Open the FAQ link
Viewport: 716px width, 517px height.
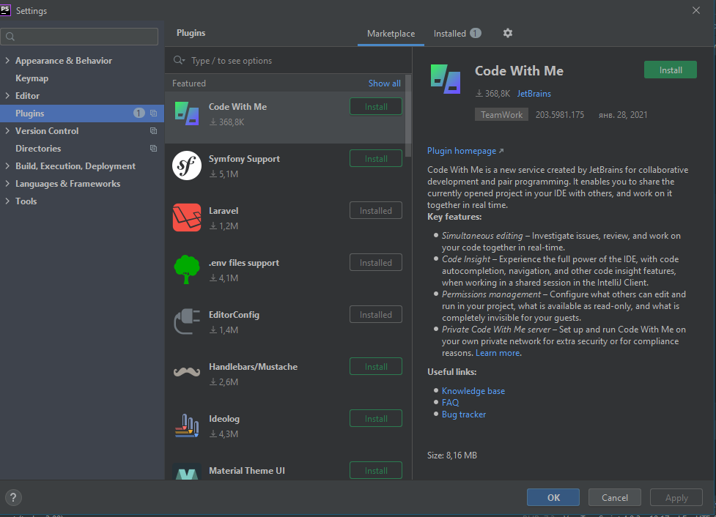(450, 403)
